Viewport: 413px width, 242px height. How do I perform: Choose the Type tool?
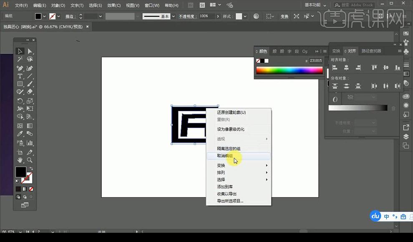click(x=20, y=76)
